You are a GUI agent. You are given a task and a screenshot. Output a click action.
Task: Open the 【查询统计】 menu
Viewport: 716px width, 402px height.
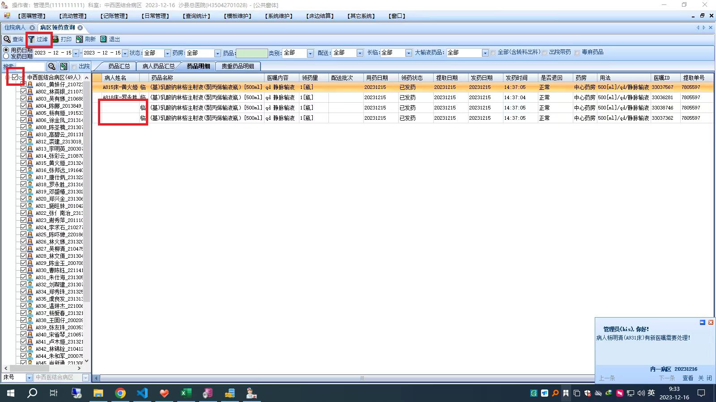click(x=196, y=16)
